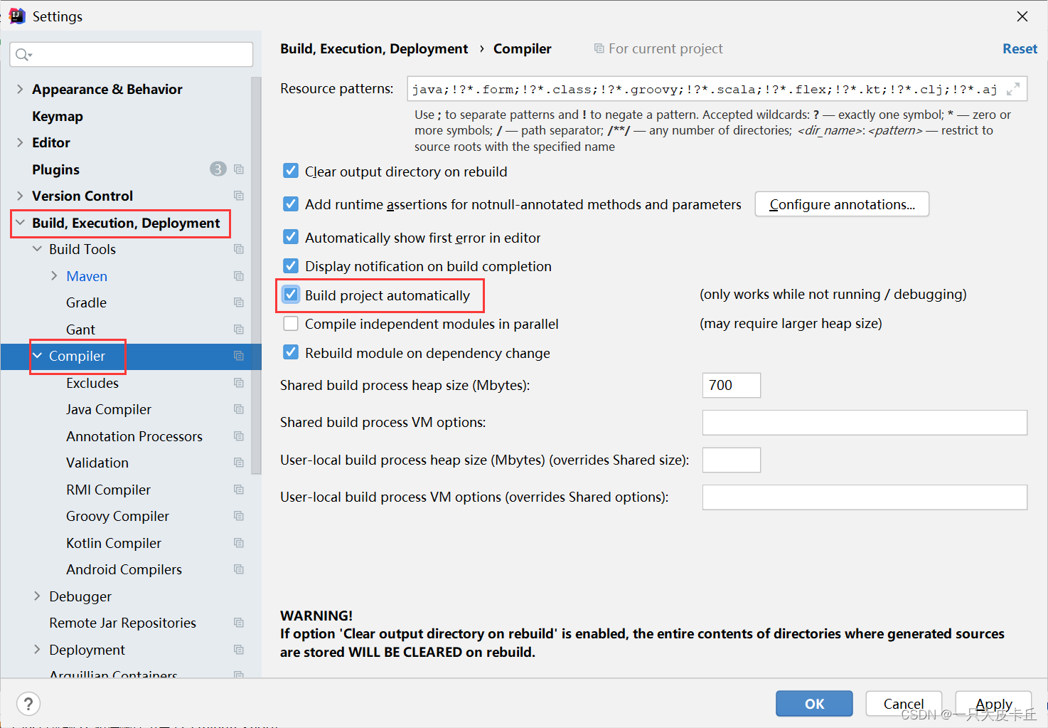Toggle Automatically show first error in editor
The image size is (1048, 728).
291,237
